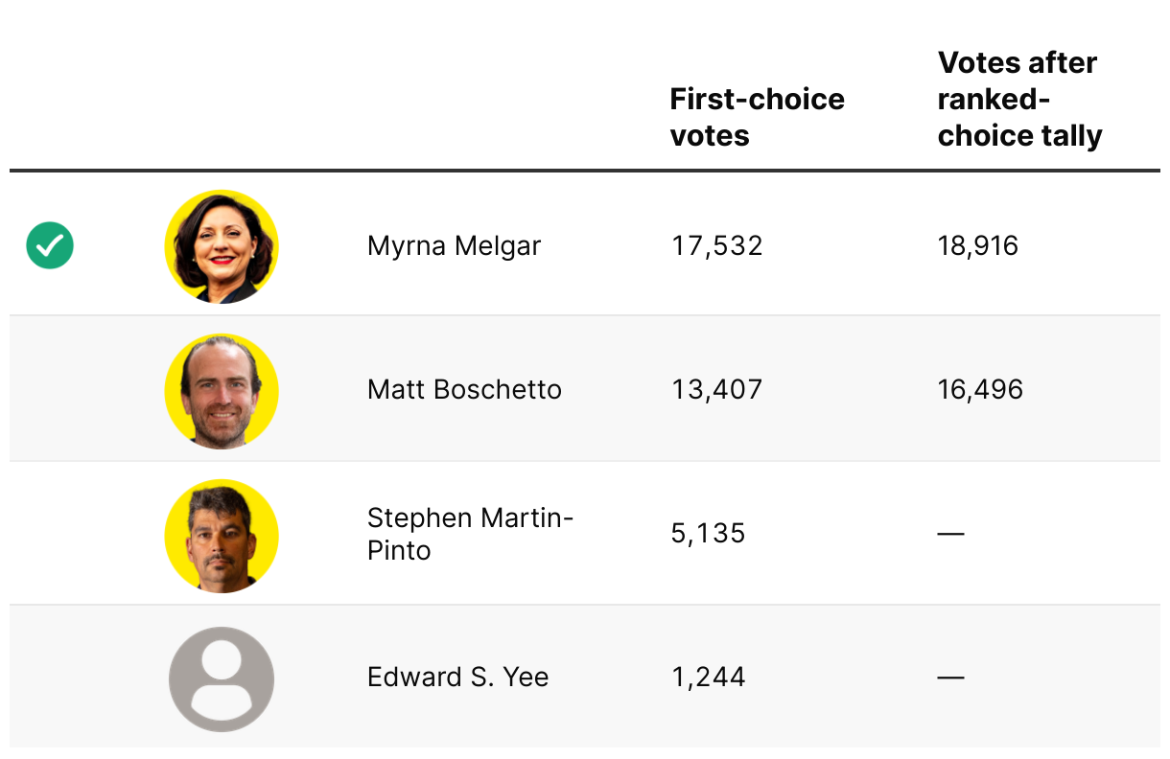The image size is (1170, 759).
Task: Click the First-choice votes column header
Action: pos(757,117)
